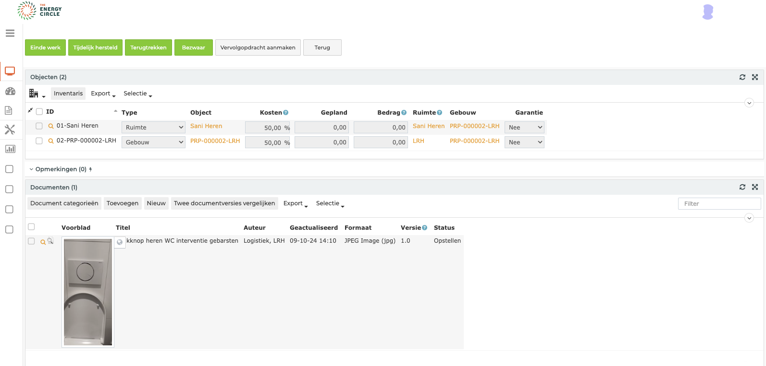Select the document row checkbox
Image resolution: width=766 pixels, height=366 pixels.
(32, 241)
